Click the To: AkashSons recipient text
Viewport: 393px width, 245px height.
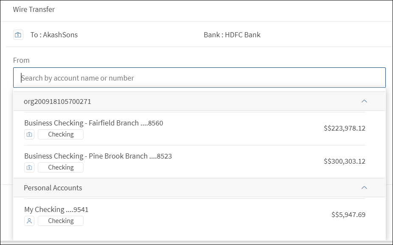54,35
